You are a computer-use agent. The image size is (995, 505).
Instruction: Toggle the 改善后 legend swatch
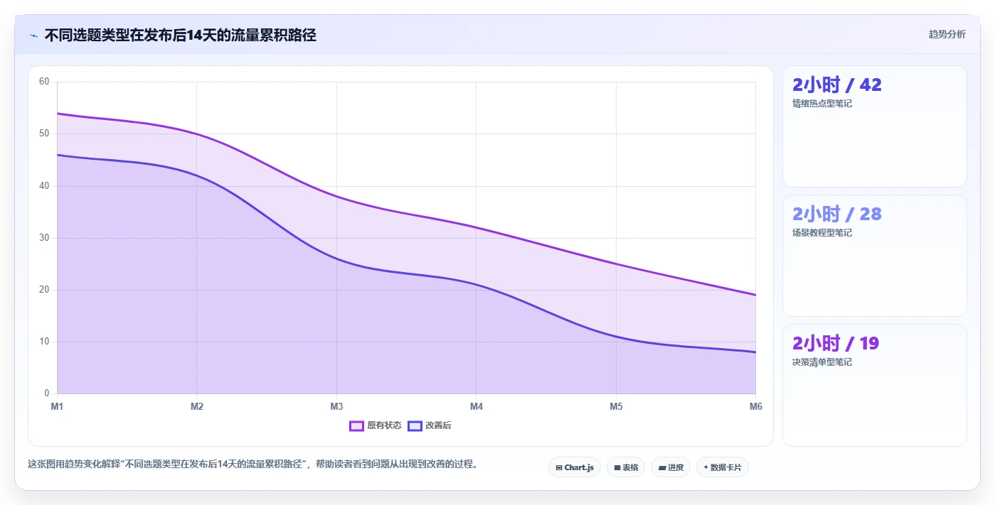click(415, 425)
